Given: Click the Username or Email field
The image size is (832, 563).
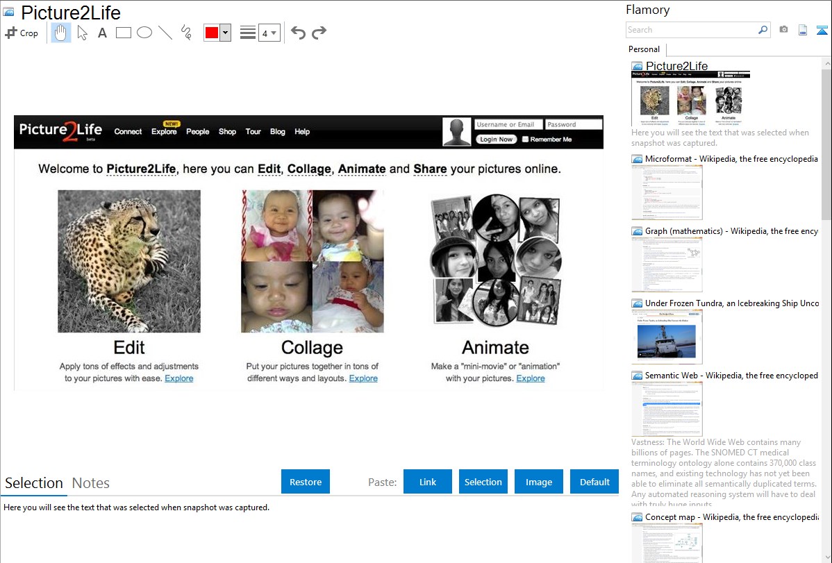Looking at the screenshot, I should tap(508, 125).
